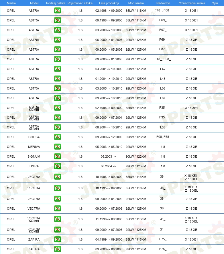Screen dimensions: 224x254
Task: Click the 90kW / 122KM power cell
Action: 136,156
